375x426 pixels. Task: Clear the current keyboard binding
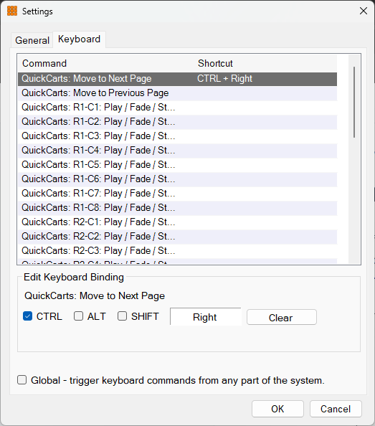[282, 317]
